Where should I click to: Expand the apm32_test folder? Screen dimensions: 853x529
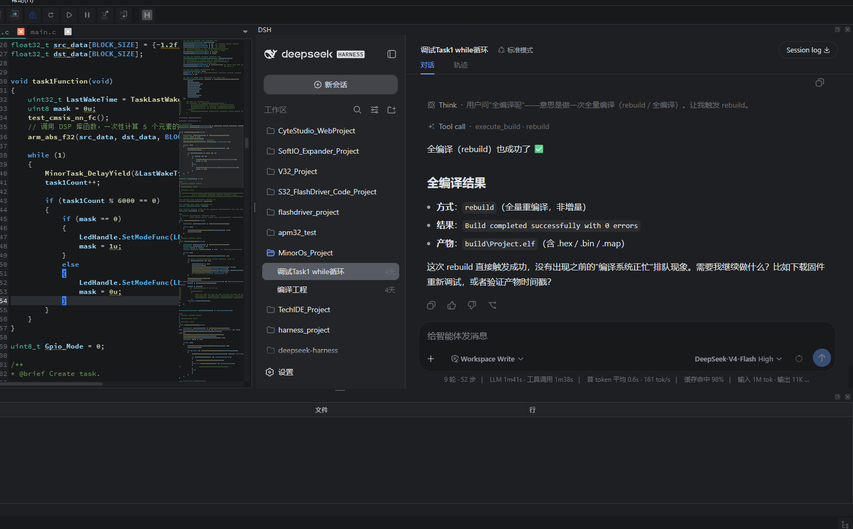point(331,232)
